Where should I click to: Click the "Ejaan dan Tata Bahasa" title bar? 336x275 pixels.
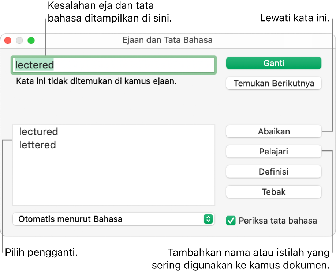167,40
